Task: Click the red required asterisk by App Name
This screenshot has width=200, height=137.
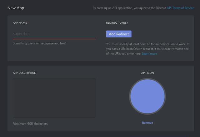Action: coord(28,22)
